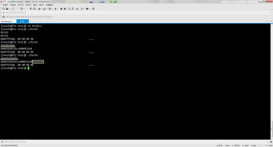This screenshot has width=273, height=147.
Task: Click the 'AAAA314212ecc040015a38' output line
Action: (16, 49)
